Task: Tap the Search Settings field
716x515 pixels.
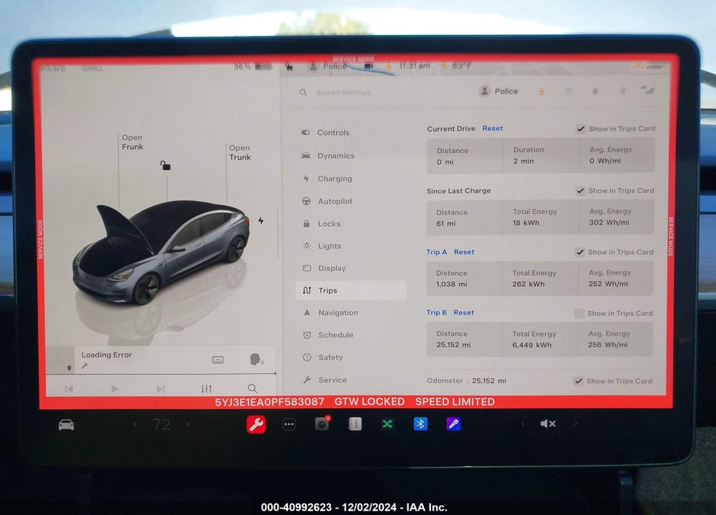Action: pyautogui.click(x=343, y=92)
